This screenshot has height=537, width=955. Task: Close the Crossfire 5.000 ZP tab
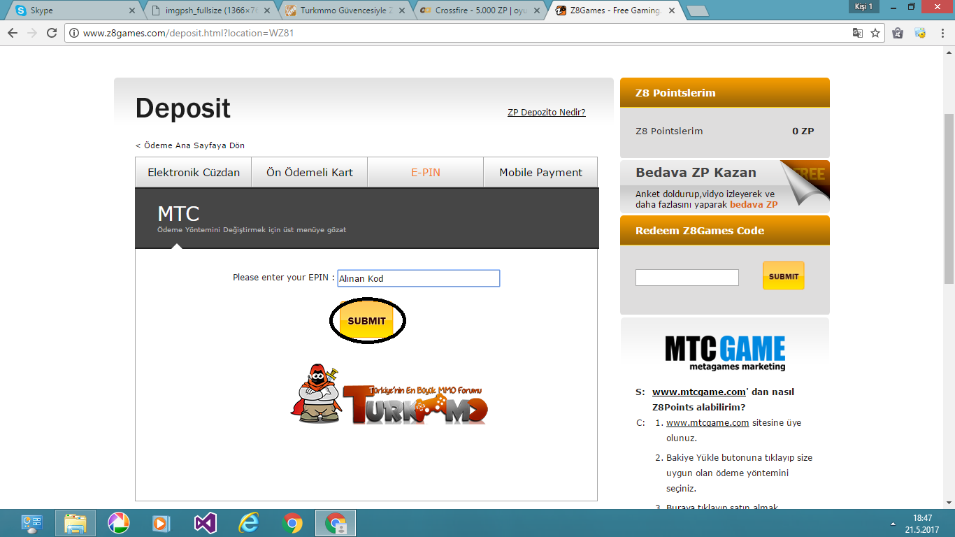point(536,10)
